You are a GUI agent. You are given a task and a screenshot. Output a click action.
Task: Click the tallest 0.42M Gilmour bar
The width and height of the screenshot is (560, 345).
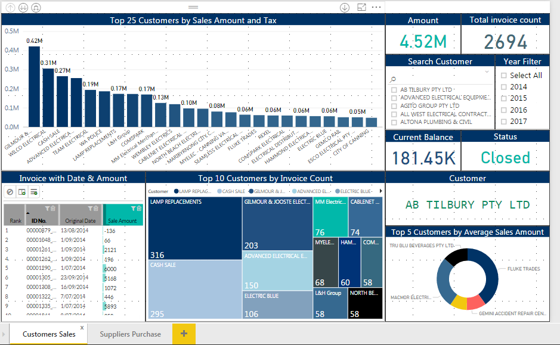(x=34, y=86)
